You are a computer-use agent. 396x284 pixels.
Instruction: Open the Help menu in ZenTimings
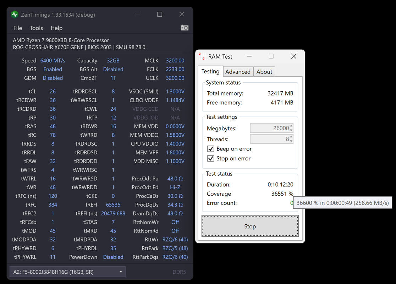coord(56,28)
